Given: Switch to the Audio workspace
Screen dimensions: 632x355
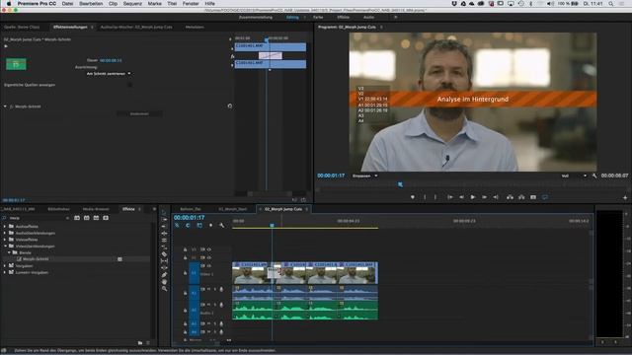Looking at the screenshot, I should (x=368, y=18).
